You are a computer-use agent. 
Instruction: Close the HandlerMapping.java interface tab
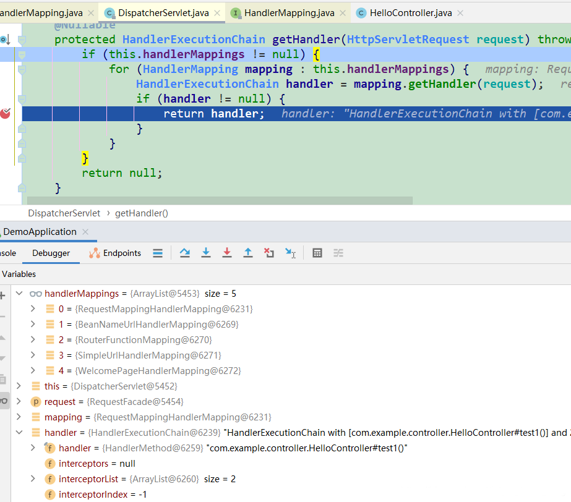pyautogui.click(x=343, y=13)
